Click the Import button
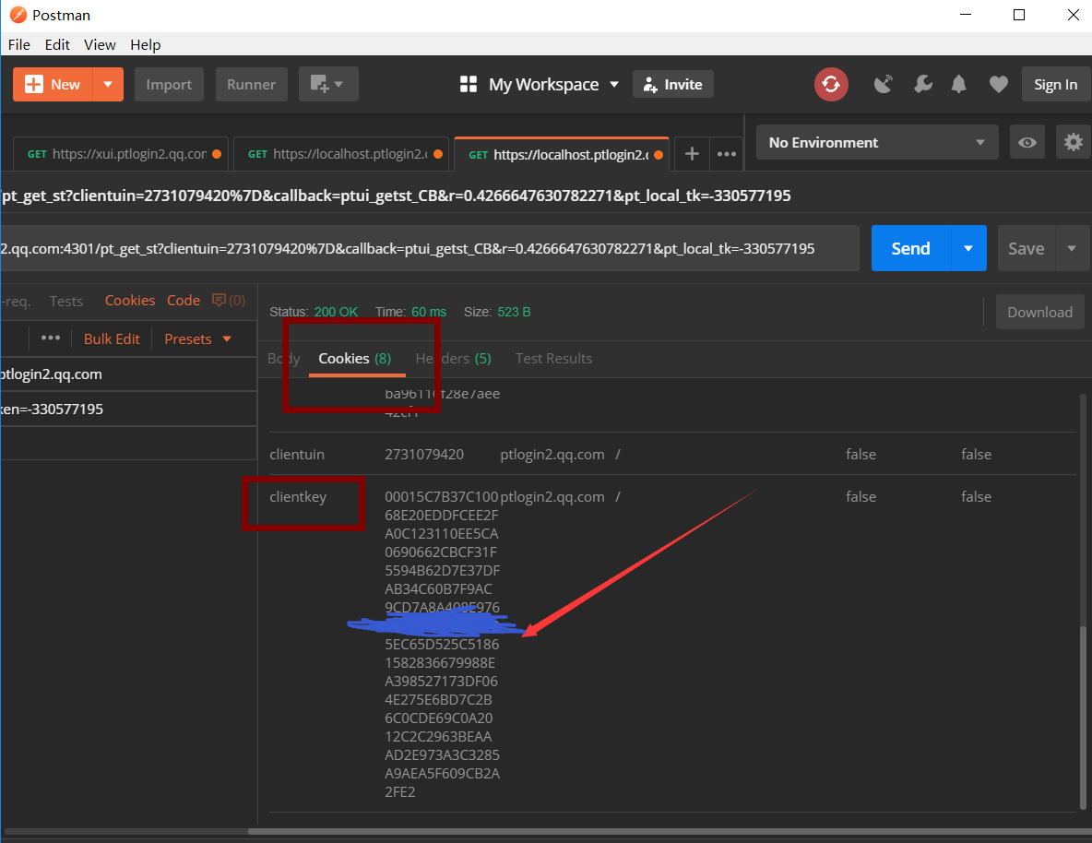Viewport: 1092px width, 843px height. tap(169, 84)
